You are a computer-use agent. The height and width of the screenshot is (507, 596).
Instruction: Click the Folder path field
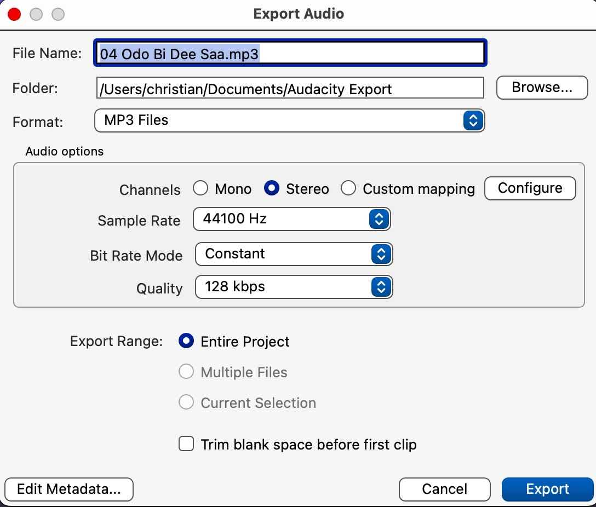[289, 88]
